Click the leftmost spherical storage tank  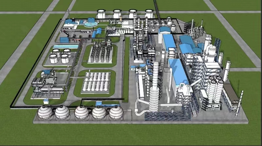pos(45,113)
